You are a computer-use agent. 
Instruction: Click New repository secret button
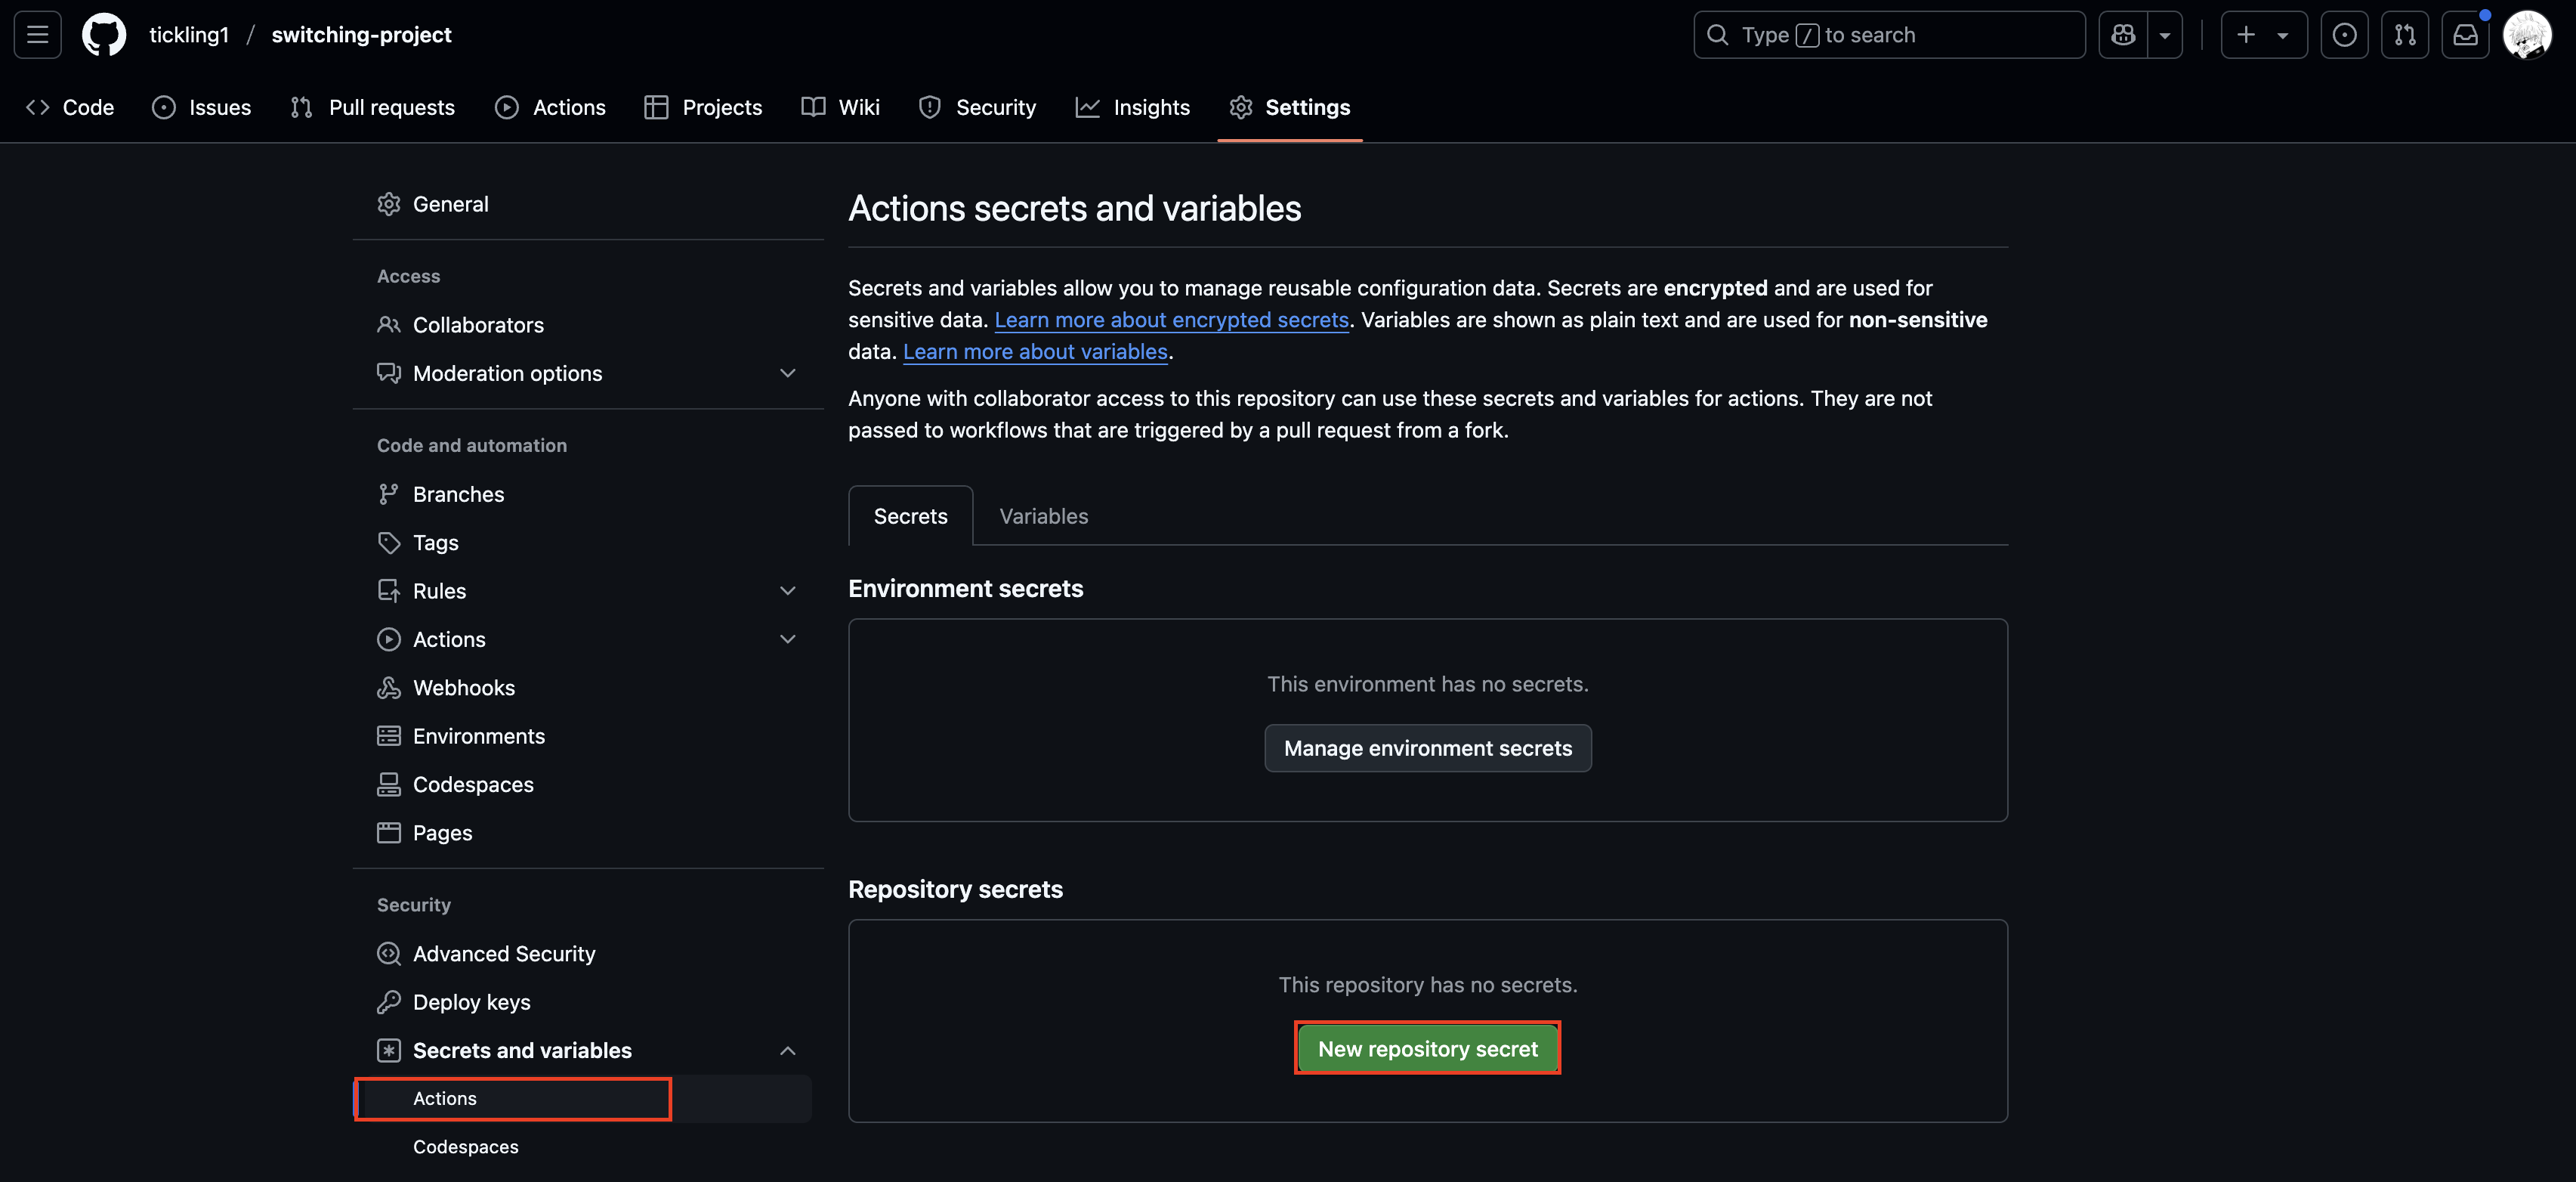[1427, 1048]
